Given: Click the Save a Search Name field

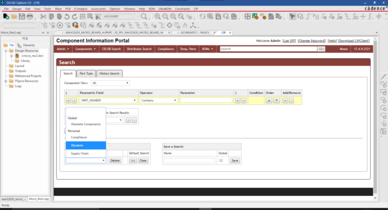Looking at the screenshot, I should point(189,161).
